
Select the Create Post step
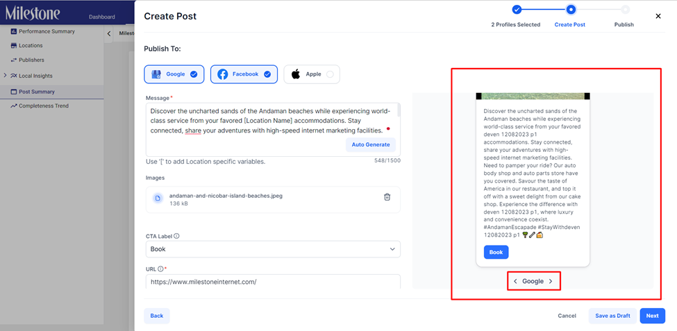coord(571,10)
